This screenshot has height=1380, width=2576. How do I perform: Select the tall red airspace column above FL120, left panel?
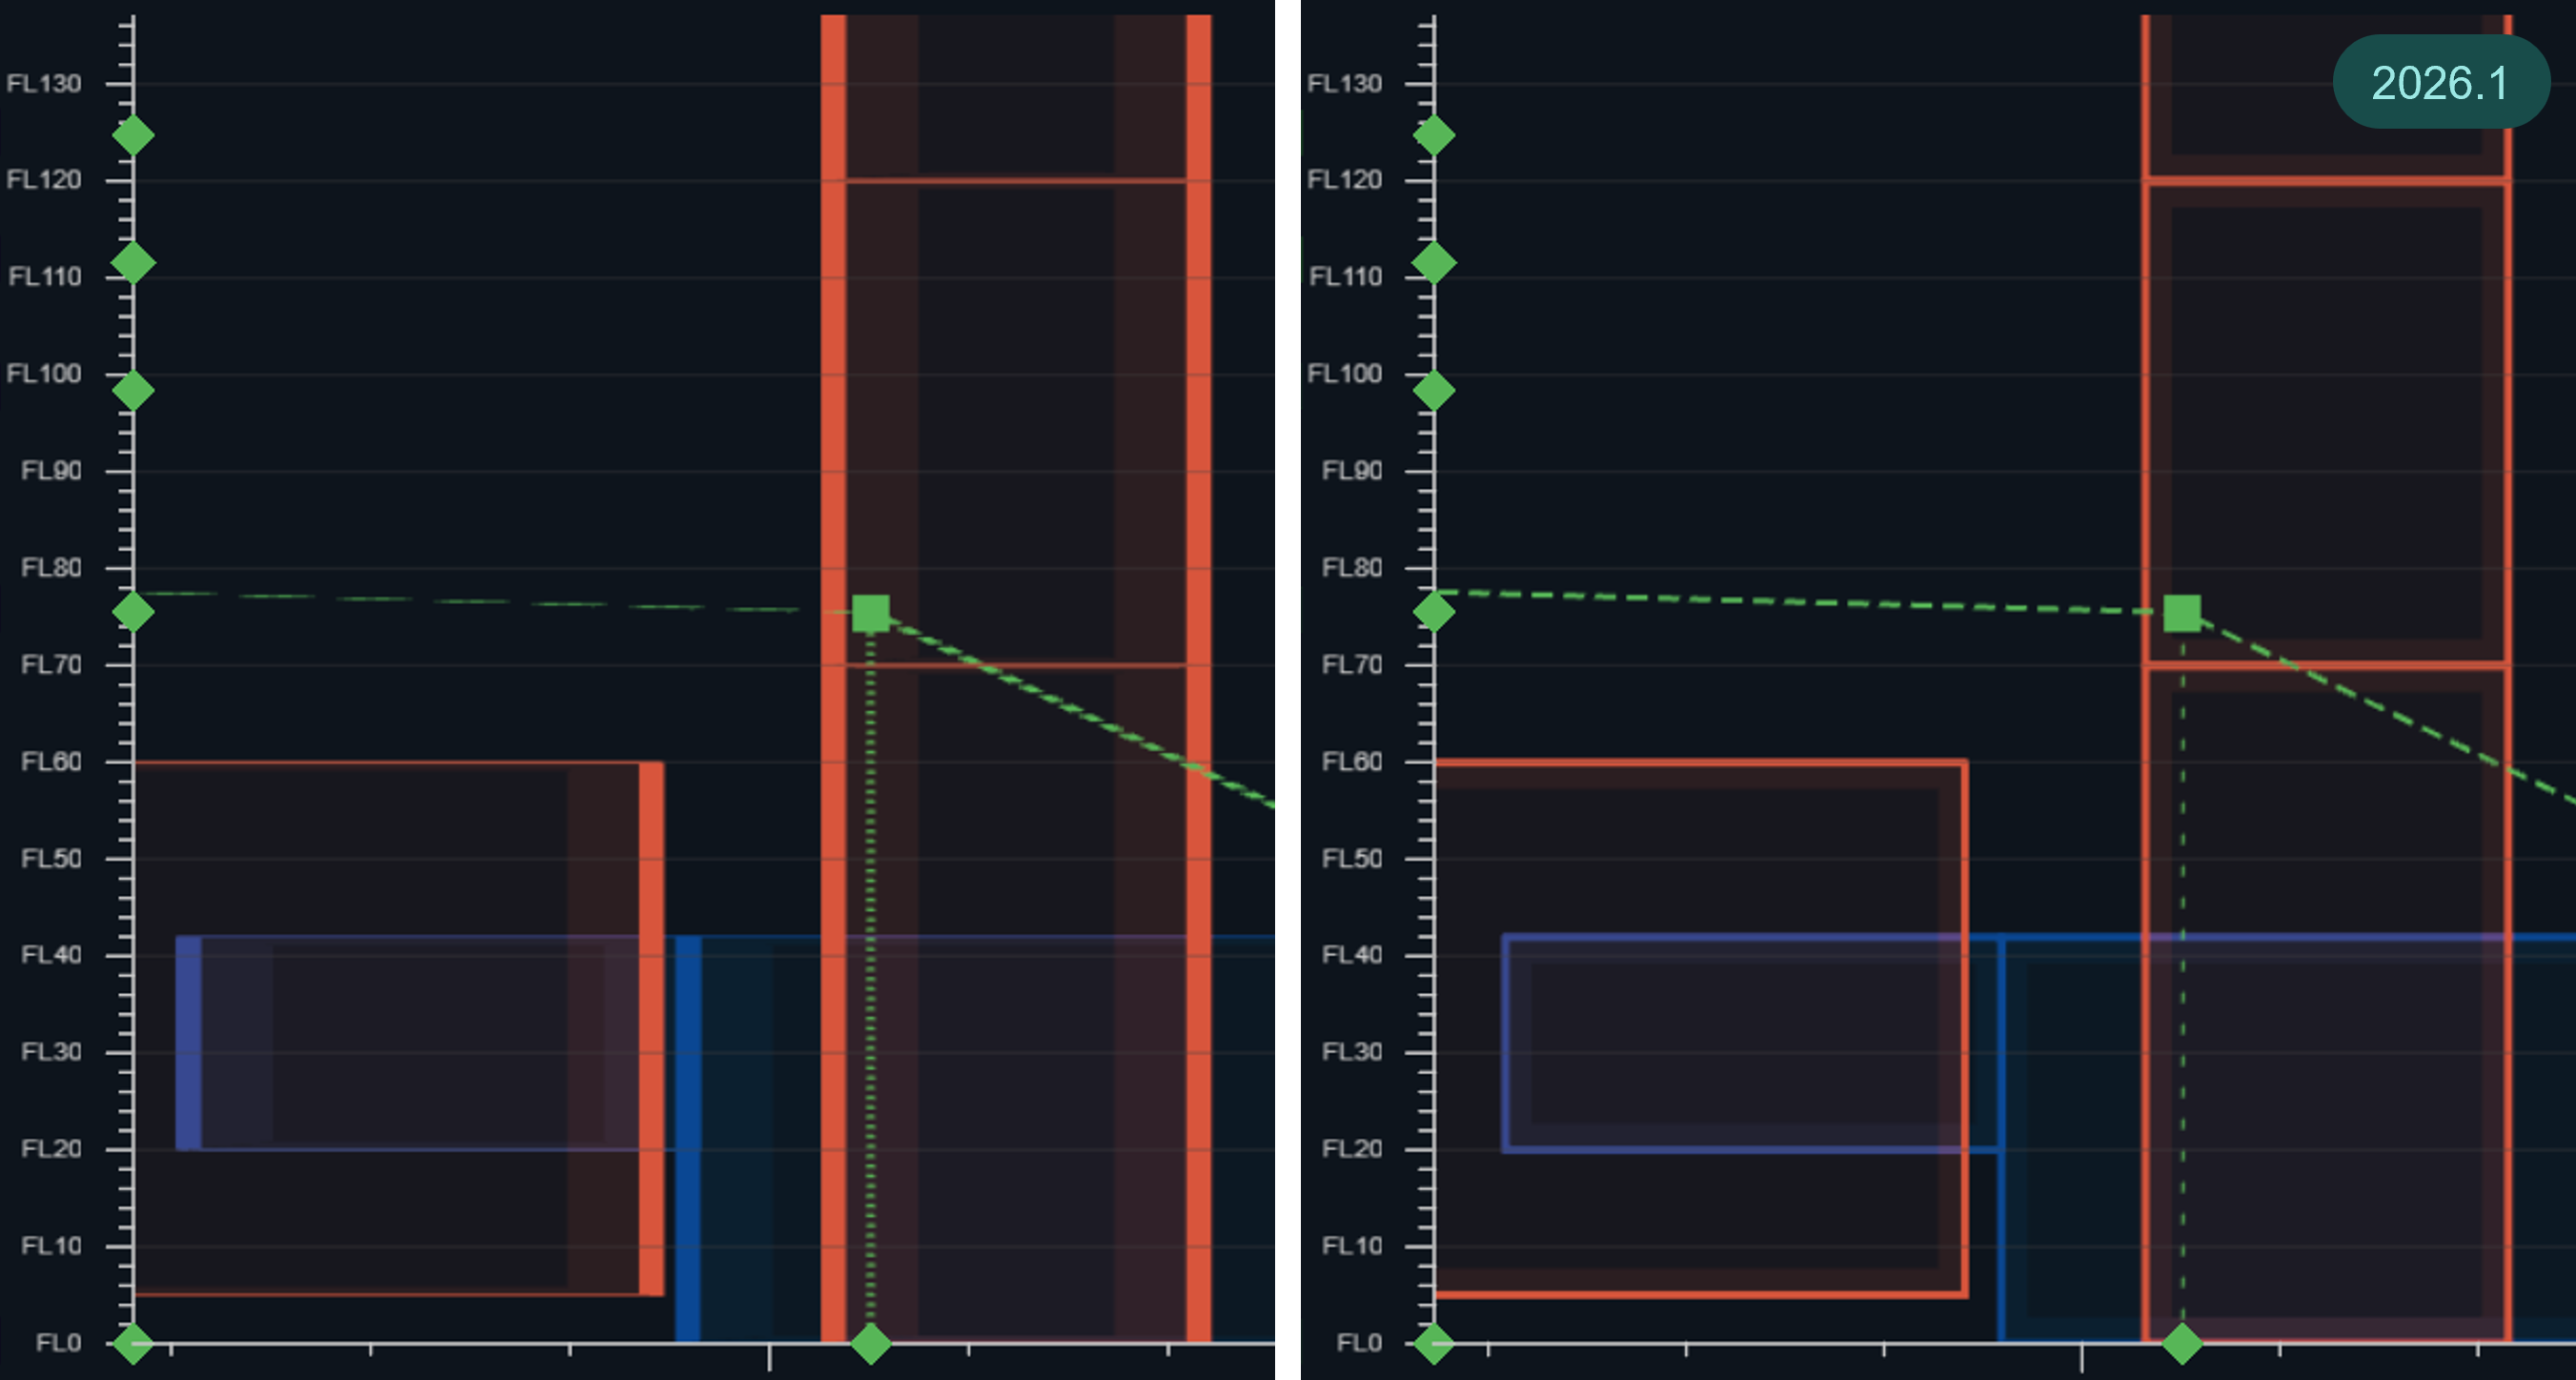1016,97
